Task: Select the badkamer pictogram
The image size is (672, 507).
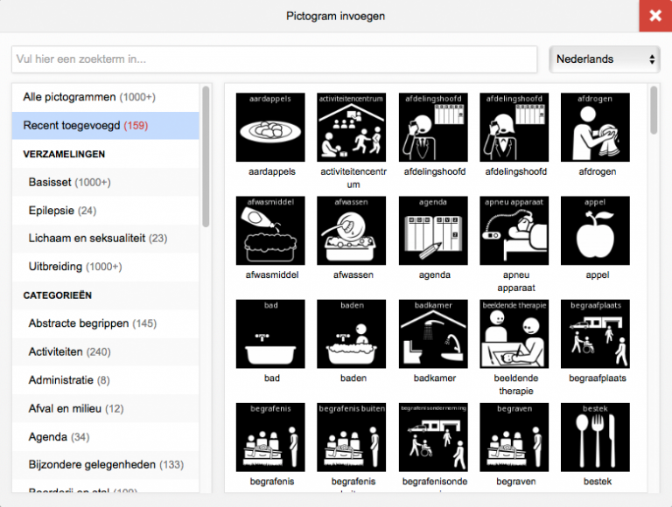Action: point(433,334)
